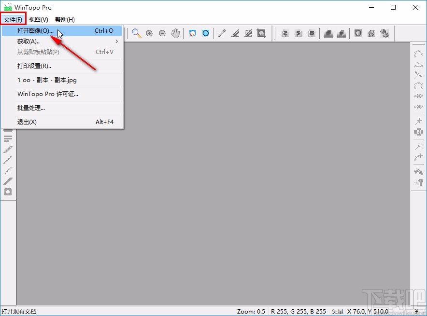Screen dimensions: 427x316
Task: Select the magnifying glass zoom tool
Action: [136, 33]
